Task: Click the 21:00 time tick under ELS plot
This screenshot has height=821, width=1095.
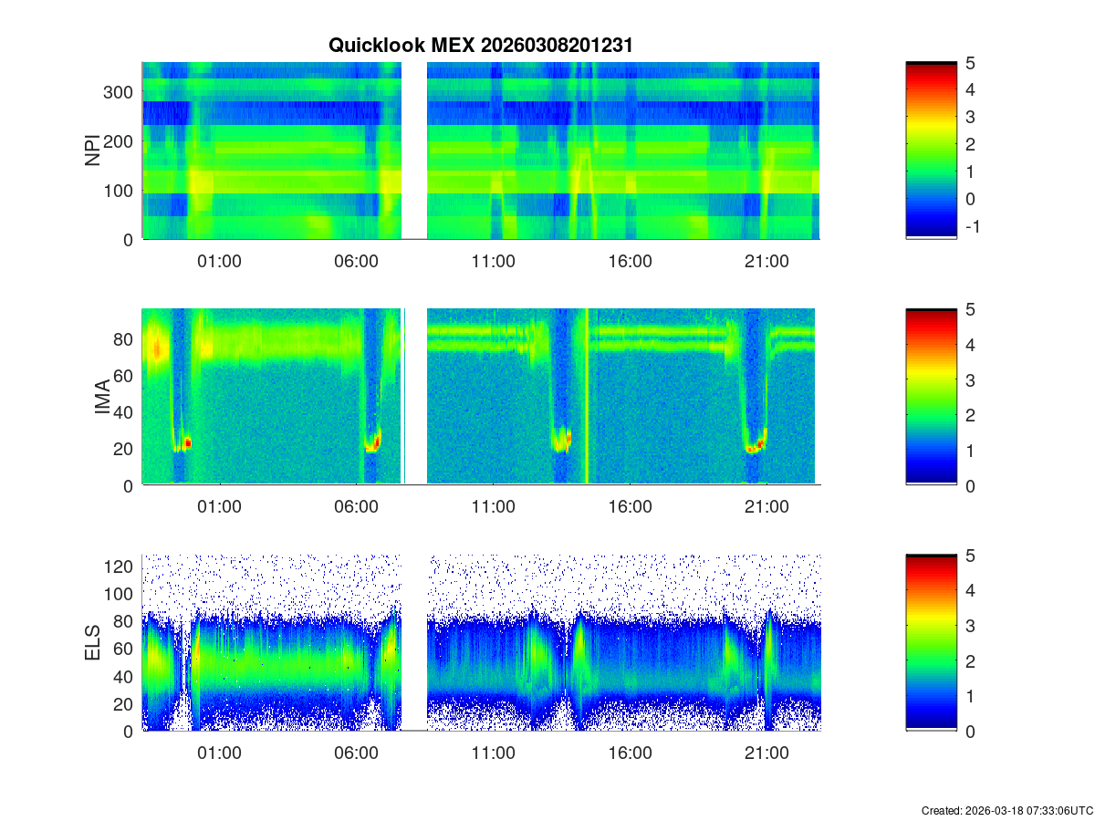Action: 766,753
